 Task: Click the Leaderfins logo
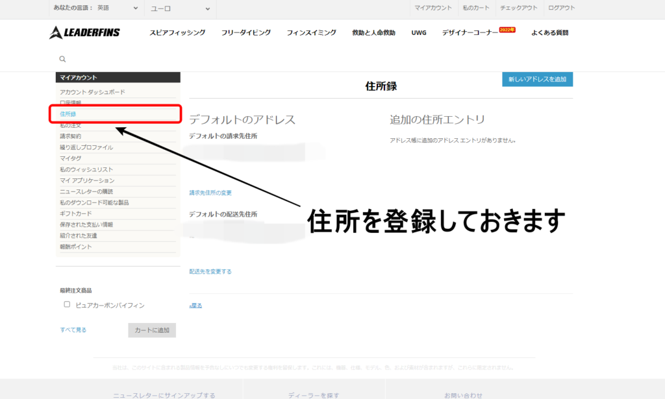pos(84,32)
